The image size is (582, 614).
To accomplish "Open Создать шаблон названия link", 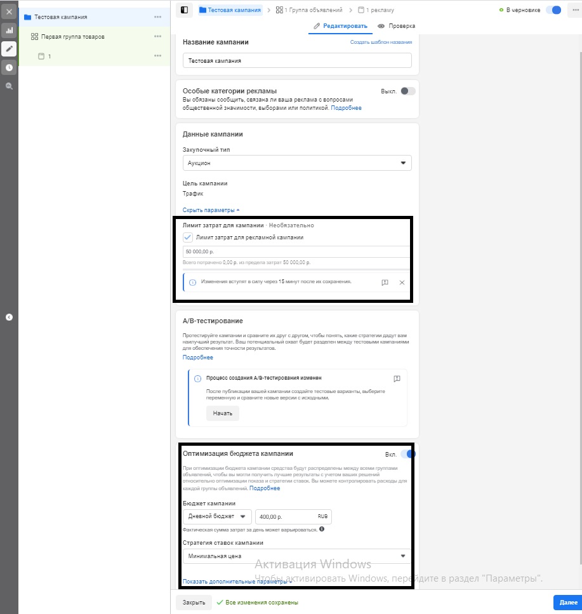I will click(x=381, y=43).
